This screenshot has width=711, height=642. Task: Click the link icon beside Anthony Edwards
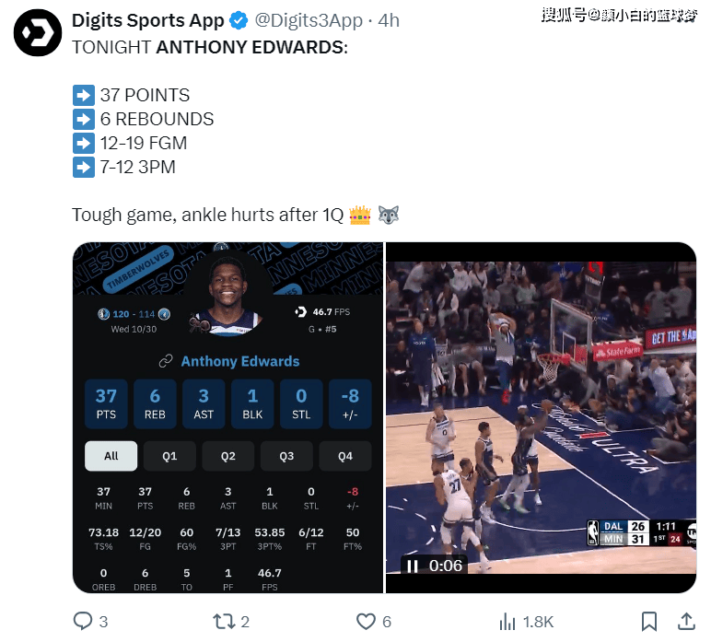coord(166,361)
